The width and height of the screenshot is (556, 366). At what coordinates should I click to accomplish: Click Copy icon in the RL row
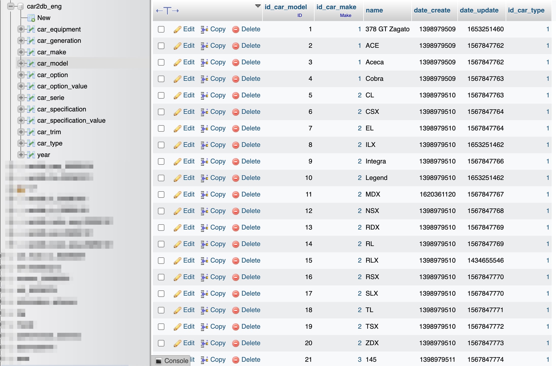(204, 244)
